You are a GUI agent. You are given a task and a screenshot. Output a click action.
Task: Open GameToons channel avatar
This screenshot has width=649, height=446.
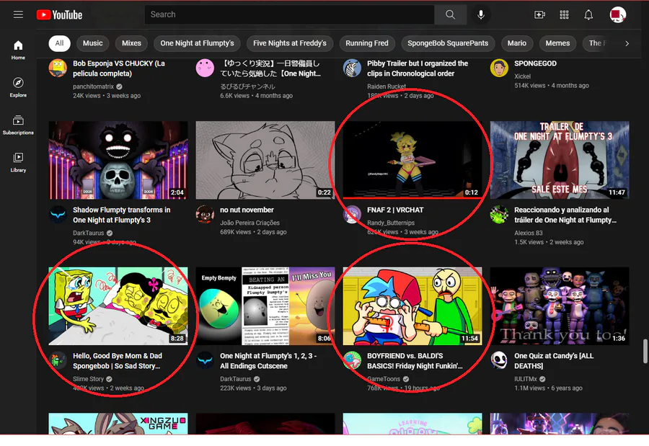point(352,360)
